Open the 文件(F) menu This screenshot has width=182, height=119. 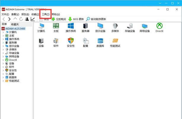[x=5, y=14]
